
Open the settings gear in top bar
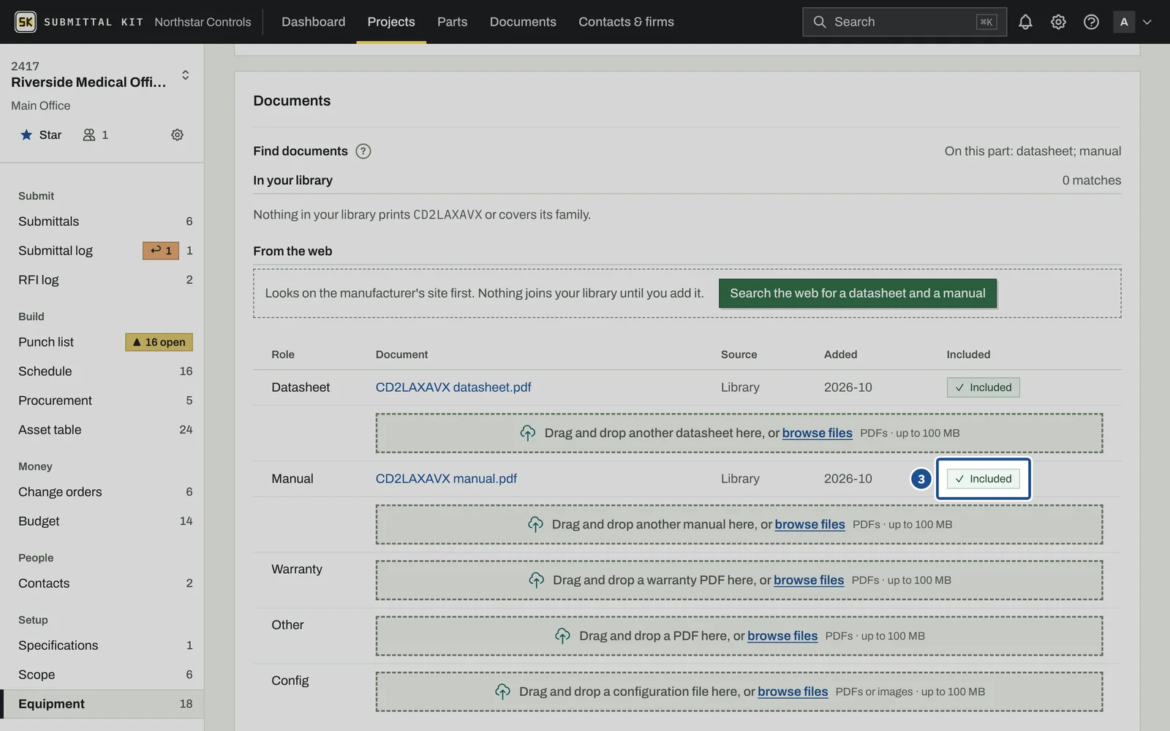click(1058, 22)
